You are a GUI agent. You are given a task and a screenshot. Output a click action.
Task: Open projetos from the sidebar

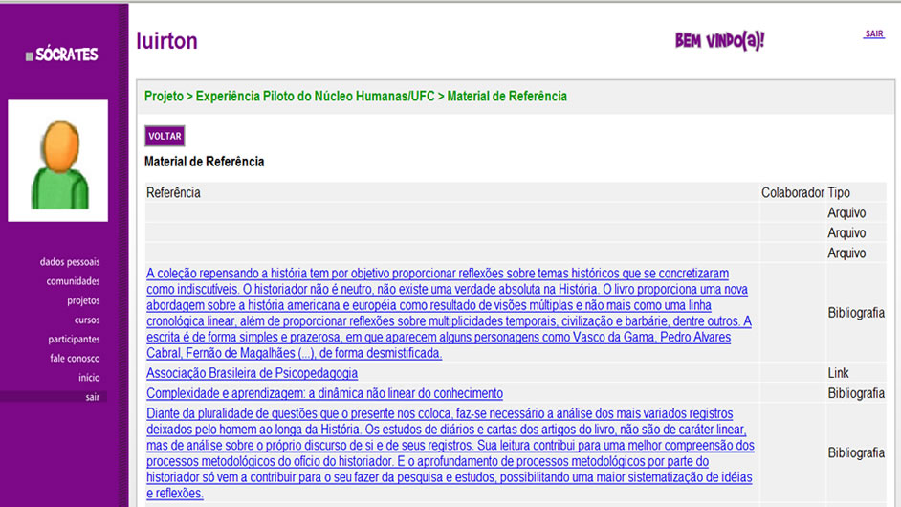pos(82,300)
